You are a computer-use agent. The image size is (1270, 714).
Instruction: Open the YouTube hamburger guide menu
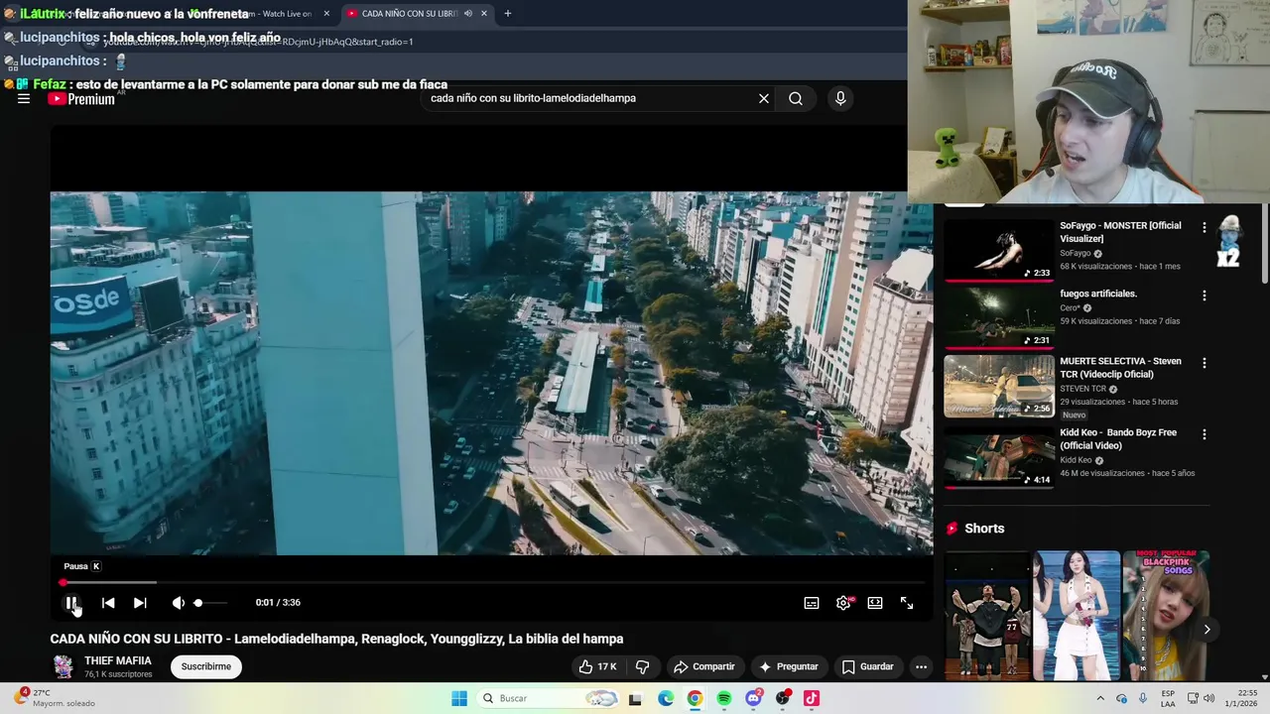[24, 98]
